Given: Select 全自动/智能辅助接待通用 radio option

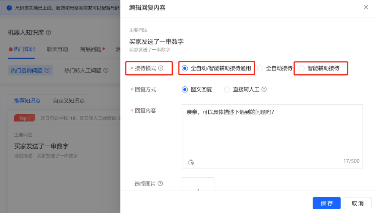Looking at the screenshot, I should pos(185,69).
